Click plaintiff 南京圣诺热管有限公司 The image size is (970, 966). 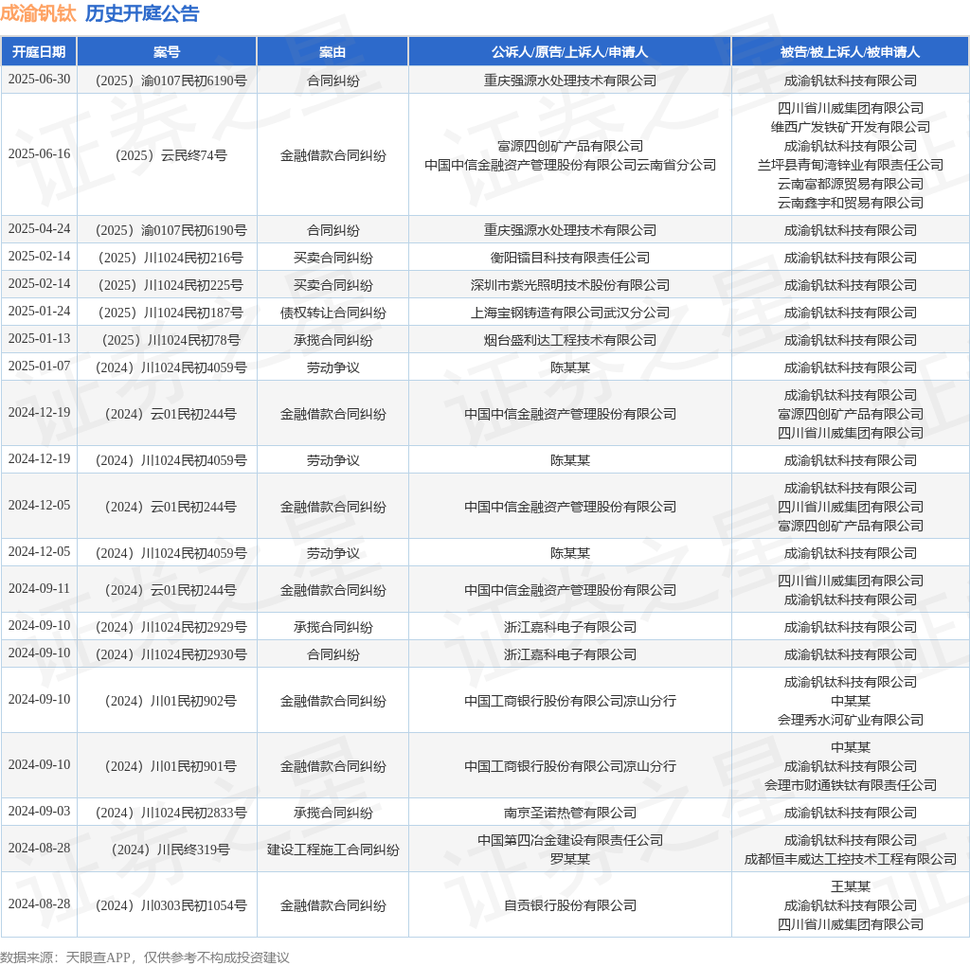569,813
